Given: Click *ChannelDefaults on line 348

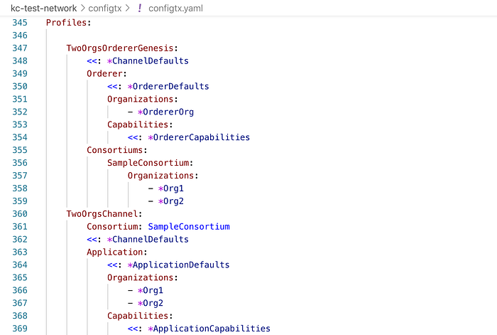Looking at the screenshot, I should (x=148, y=61).
